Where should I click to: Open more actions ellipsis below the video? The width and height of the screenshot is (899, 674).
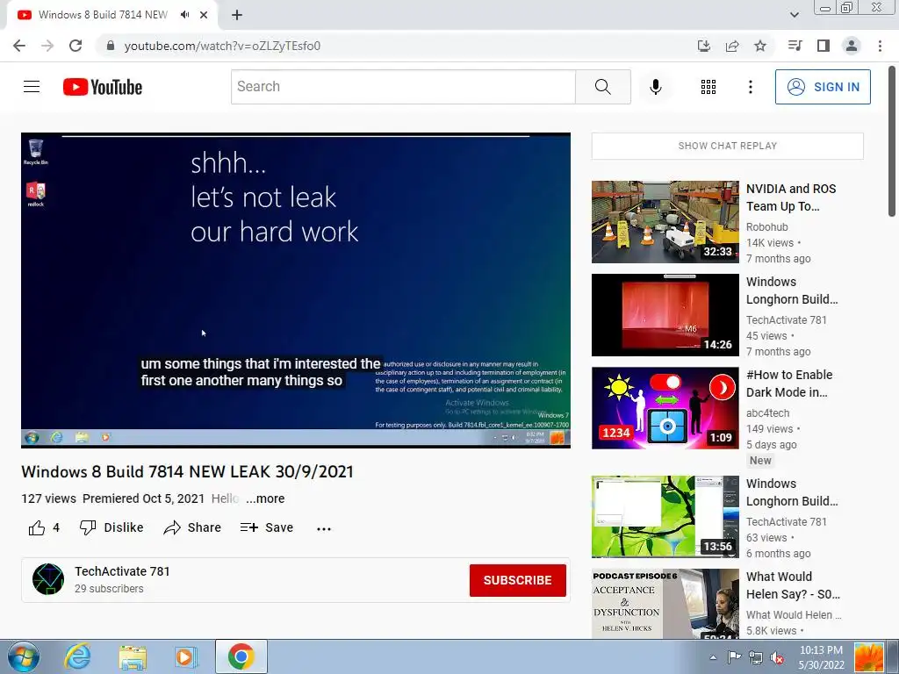[x=324, y=528]
